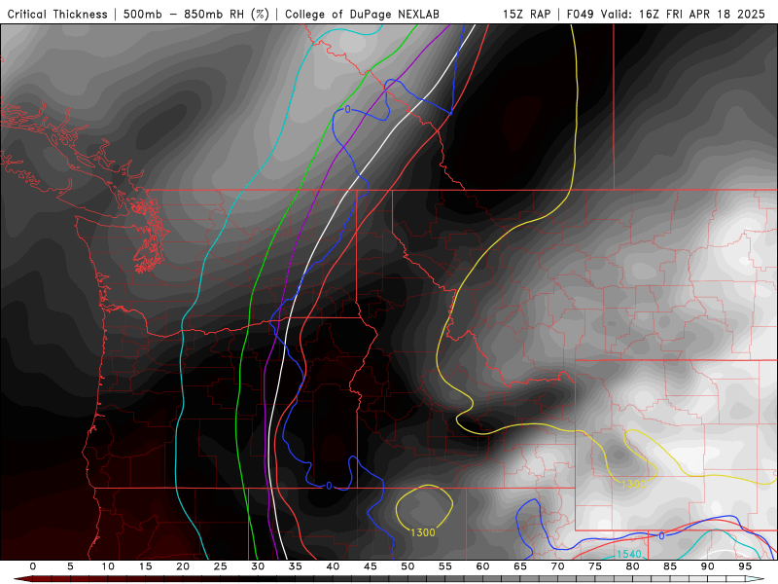This screenshot has height=584, width=778.
Task: Select the 30 value on the color scale
Action: pos(258,566)
